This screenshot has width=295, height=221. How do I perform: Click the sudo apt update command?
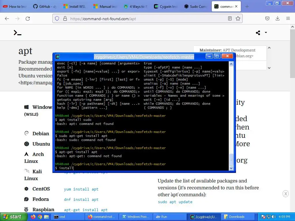pos(175,202)
